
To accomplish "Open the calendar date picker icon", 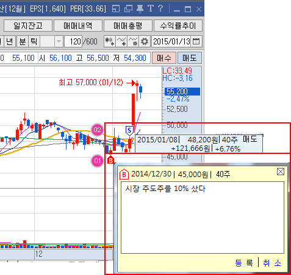I will (x=196, y=41).
